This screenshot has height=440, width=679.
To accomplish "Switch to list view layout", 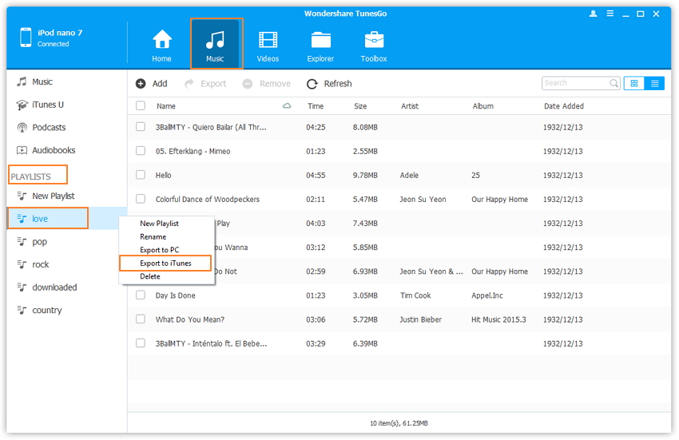I will pos(654,83).
